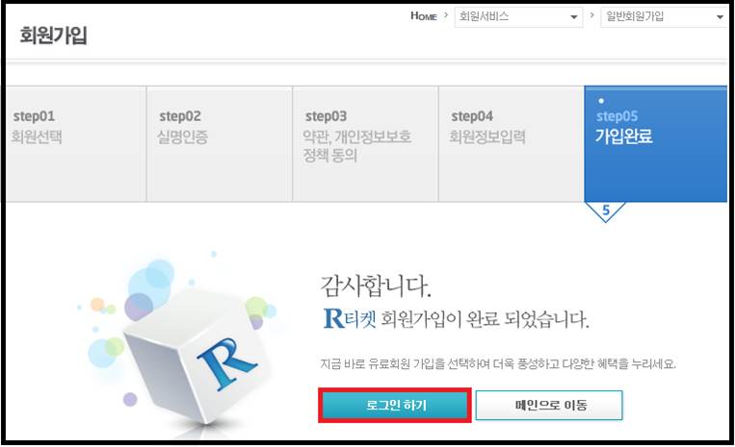Select the step01 회원선택 tab
The image size is (735, 447).
(76, 144)
